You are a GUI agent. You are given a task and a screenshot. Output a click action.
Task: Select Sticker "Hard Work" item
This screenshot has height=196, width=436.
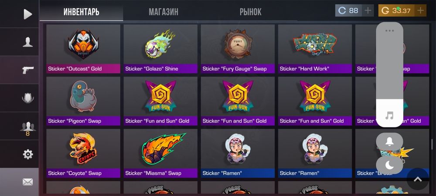point(315,49)
